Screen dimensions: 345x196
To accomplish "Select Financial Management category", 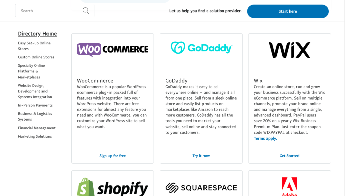I will click(36, 128).
